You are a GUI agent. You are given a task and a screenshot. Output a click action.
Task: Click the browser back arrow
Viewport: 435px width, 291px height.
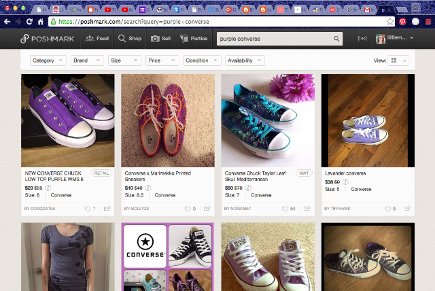(7, 22)
